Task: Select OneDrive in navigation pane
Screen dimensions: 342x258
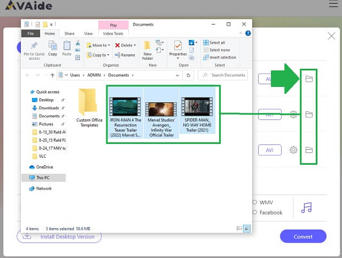Action: pos(41,167)
